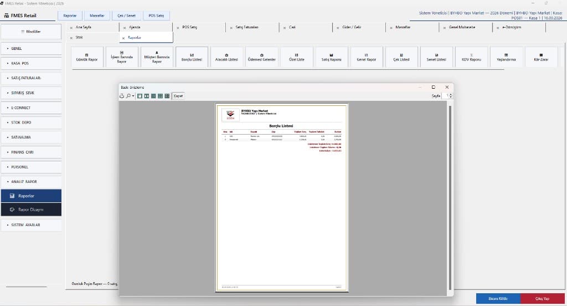
Task: Close the Ajanda tab
Action: click(x=125, y=28)
